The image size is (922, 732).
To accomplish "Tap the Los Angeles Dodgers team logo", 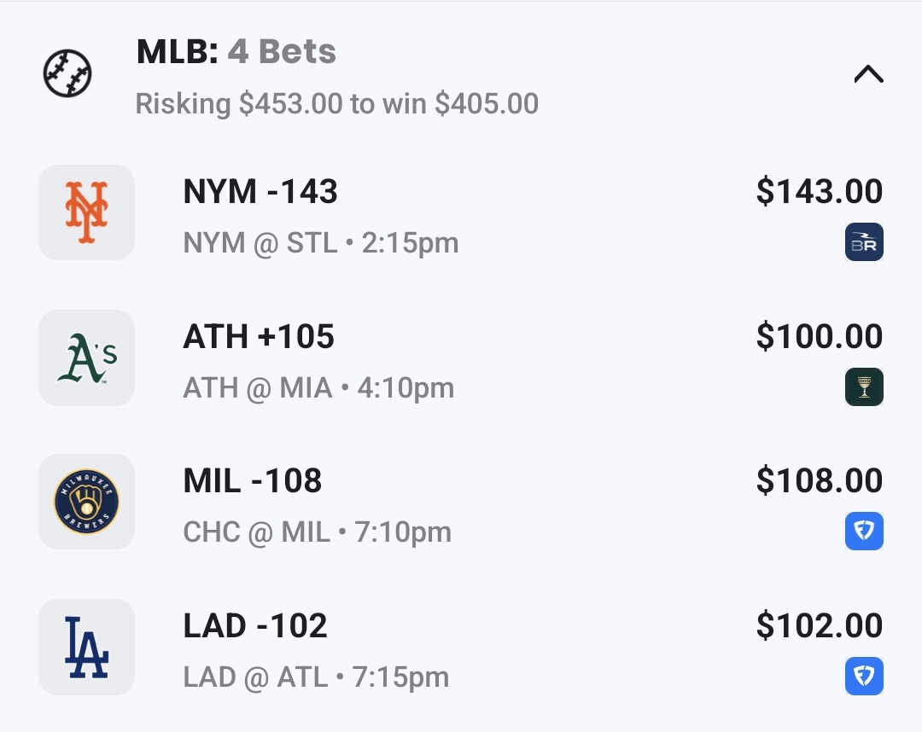I will click(86, 647).
